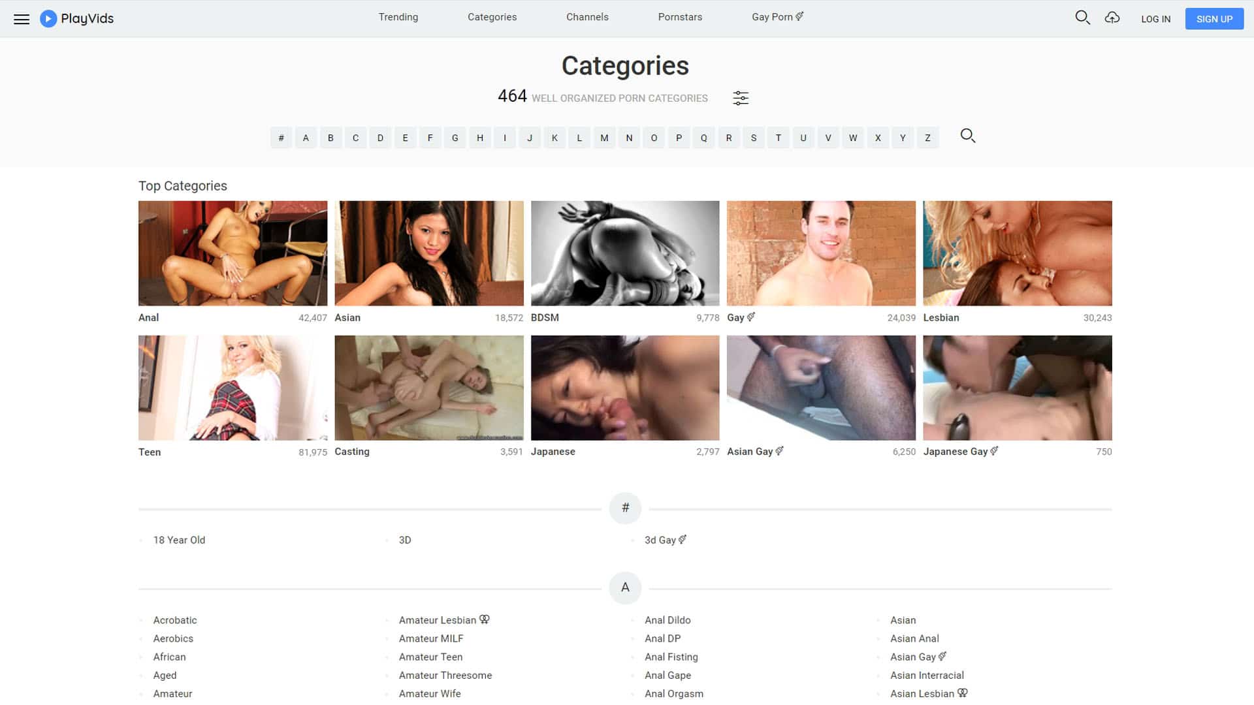Click the SIGN UP button
Viewport: 1254px width, 705px height.
(1214, 19)
